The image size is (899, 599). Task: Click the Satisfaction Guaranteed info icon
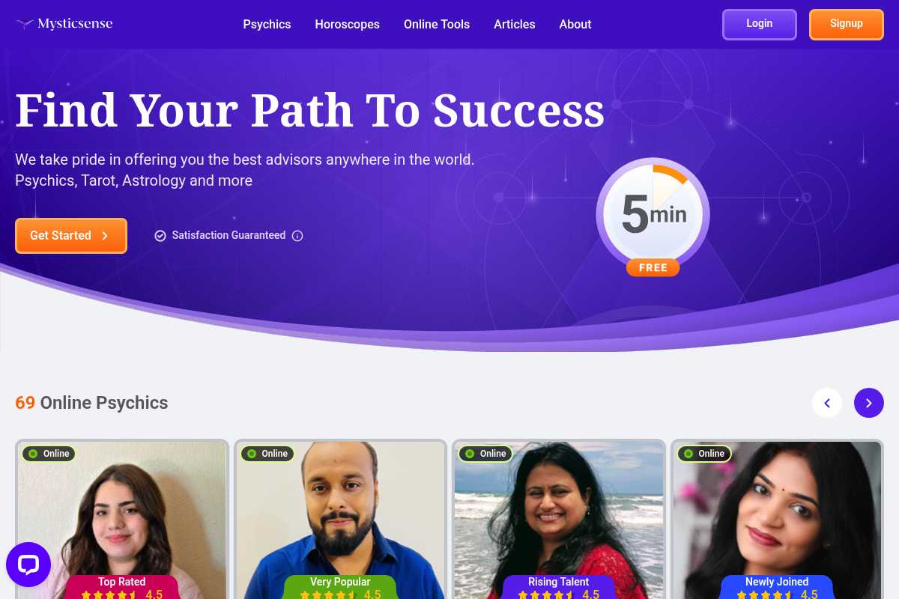click(x=297, y=236)
